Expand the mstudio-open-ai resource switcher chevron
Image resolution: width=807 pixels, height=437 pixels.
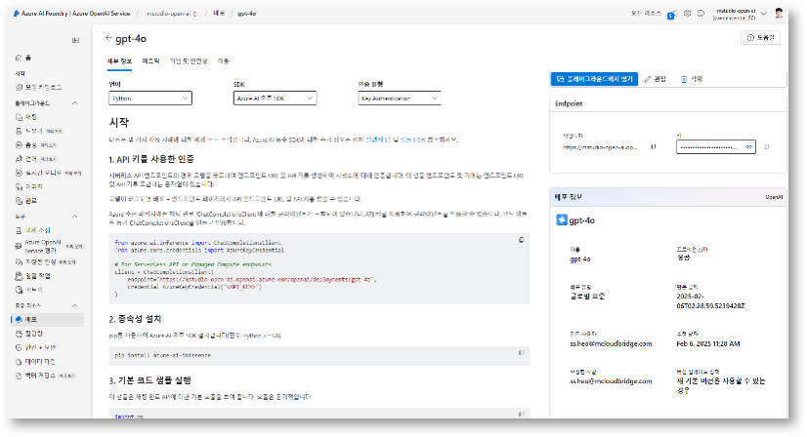[x=764, y=14]
